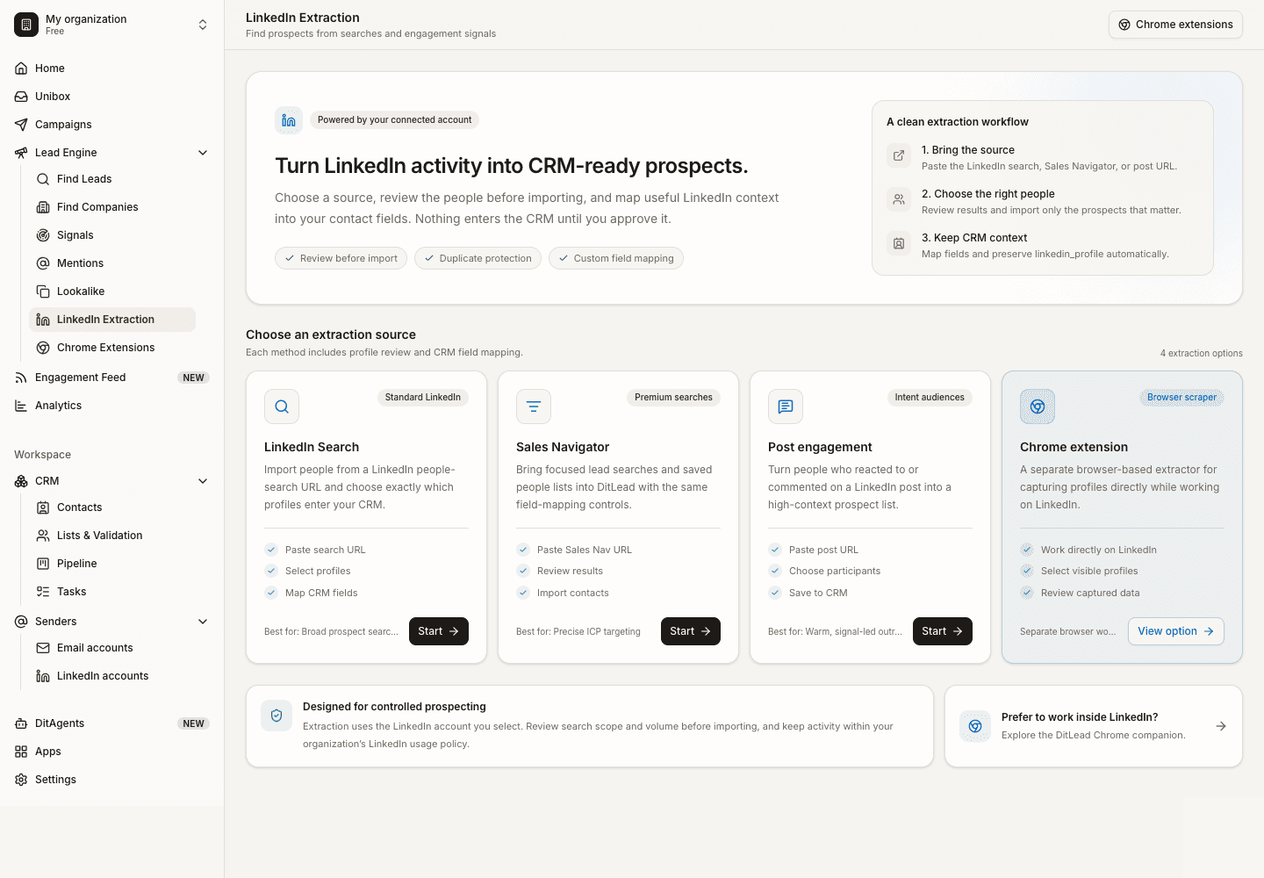
Task: Click the Lists & Validation people icon
Action: pos(43,536)
